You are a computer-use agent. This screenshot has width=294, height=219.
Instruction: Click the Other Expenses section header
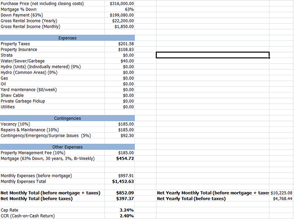click(x=67, y=147)
